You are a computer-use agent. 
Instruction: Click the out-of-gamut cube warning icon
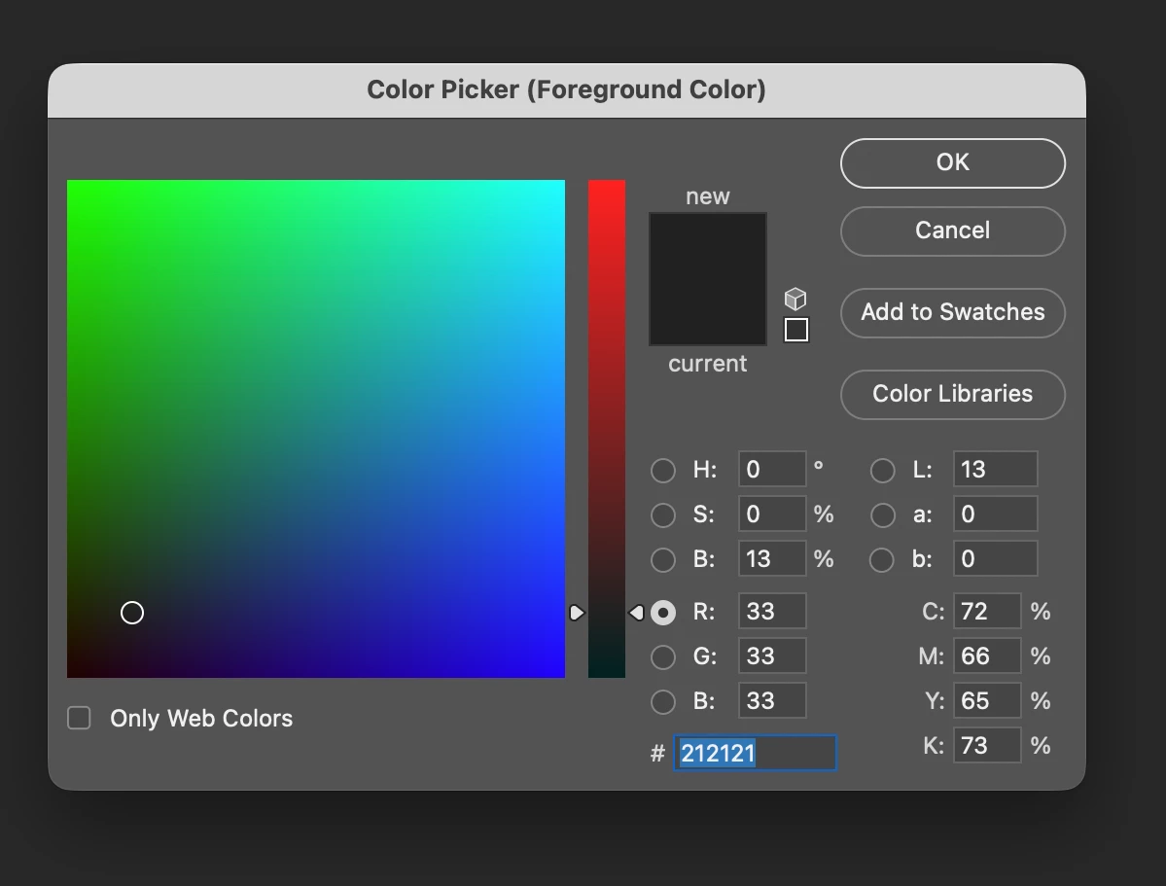795,299
